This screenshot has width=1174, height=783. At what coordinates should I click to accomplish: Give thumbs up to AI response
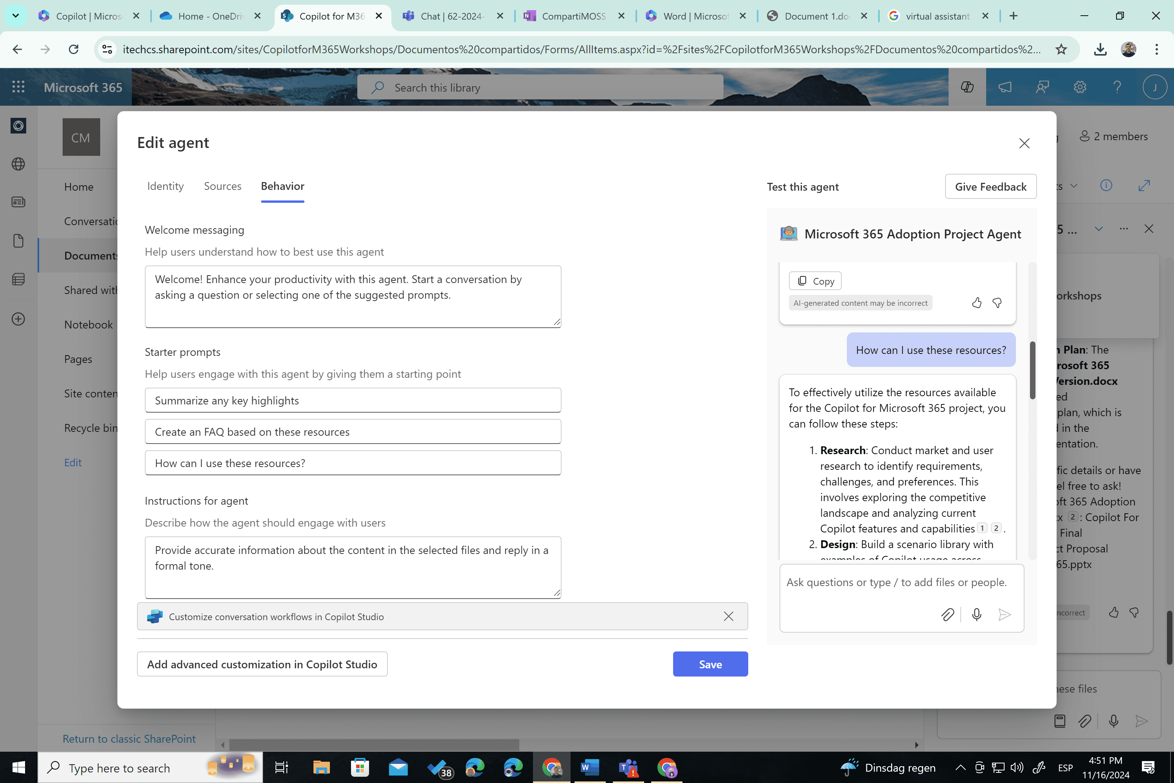[976, 303]
